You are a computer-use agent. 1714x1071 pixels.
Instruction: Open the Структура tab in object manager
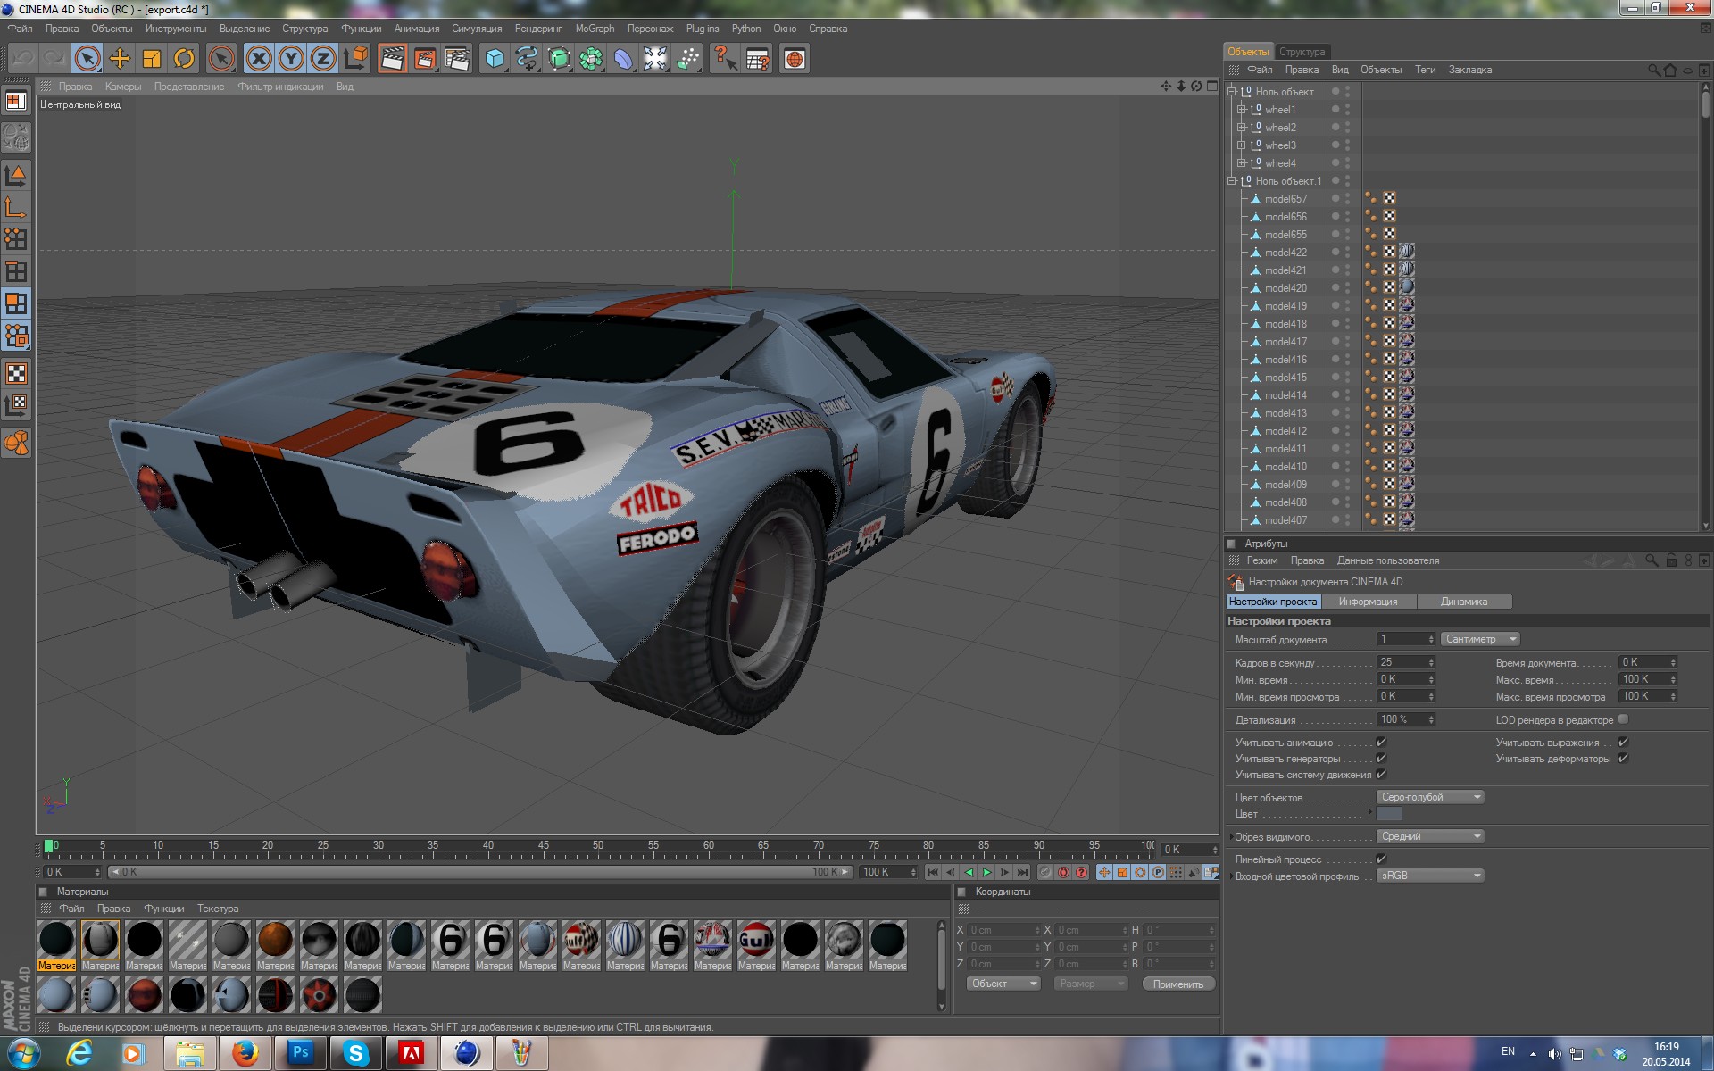[x=1302, y=52]
